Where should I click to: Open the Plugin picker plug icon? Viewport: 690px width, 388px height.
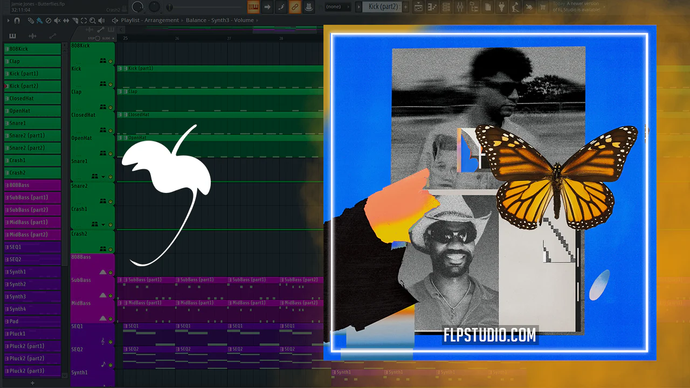pos(502,7)
